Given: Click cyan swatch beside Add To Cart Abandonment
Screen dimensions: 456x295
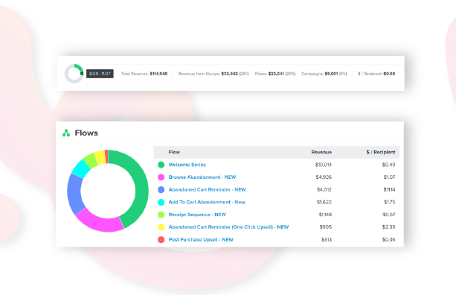Looking at the screenshot, I should pos(161,202).
